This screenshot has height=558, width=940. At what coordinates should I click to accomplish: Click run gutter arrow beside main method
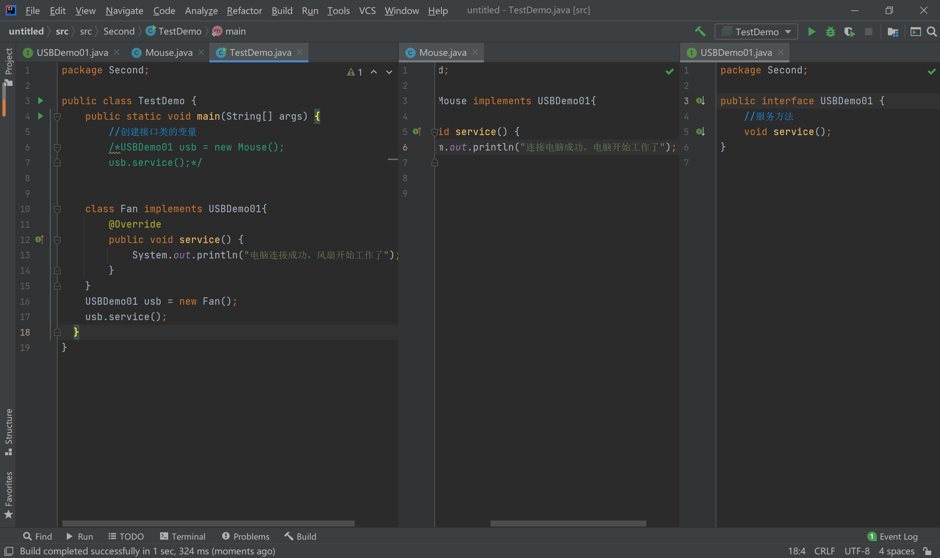41,116
